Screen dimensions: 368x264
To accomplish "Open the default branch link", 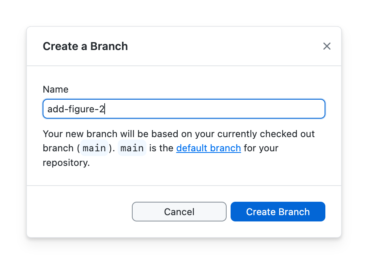I will point(208,148).
